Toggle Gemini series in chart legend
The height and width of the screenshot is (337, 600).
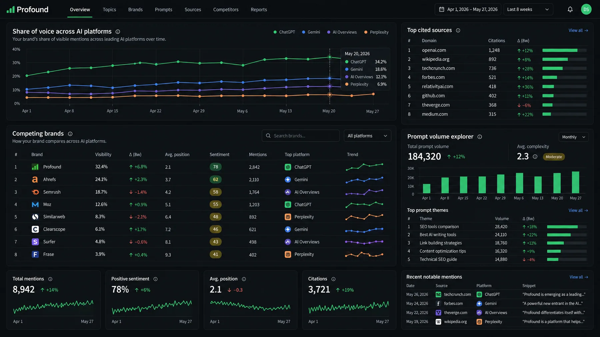311,32
